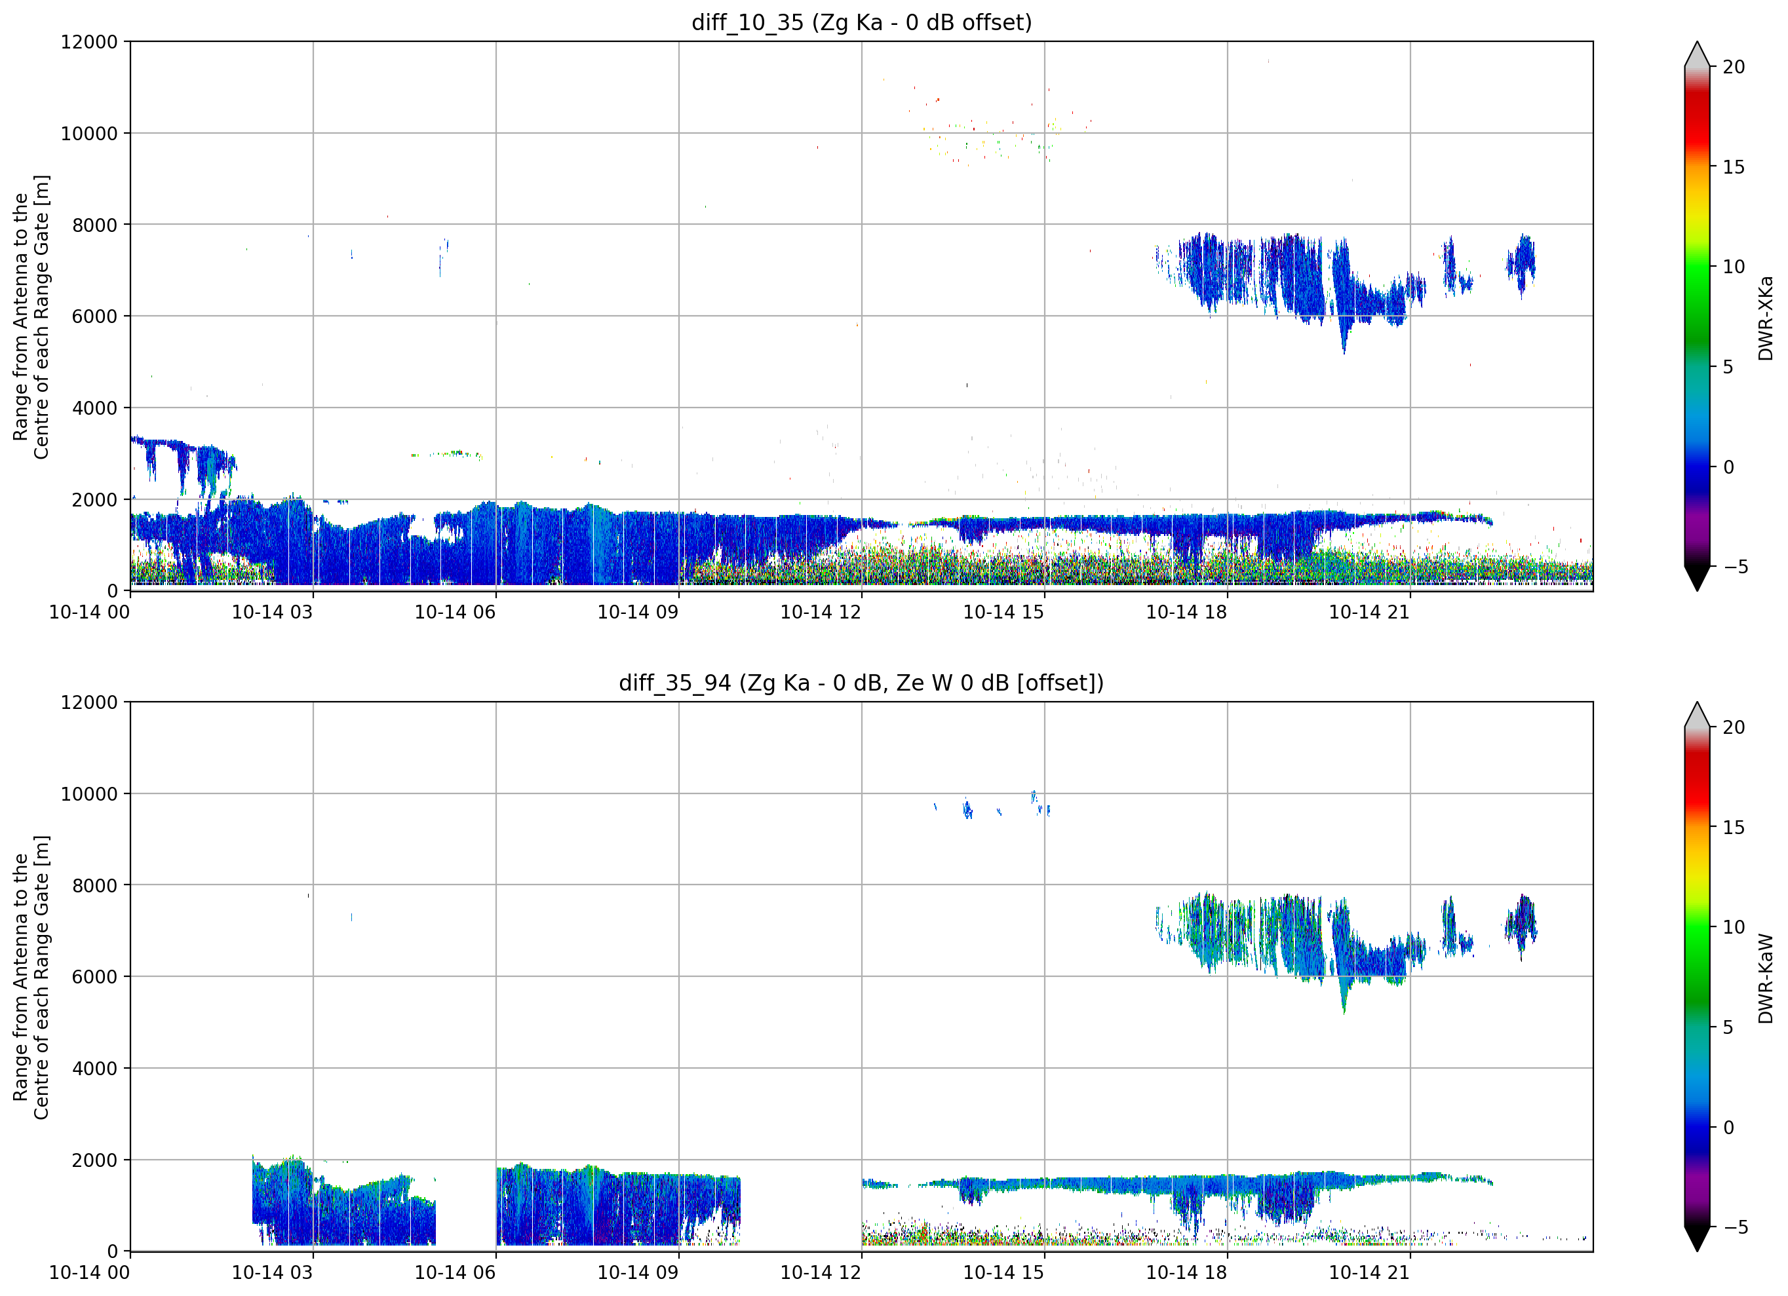Select the "DWR-XKa" colorbar label
The width and height of the screenshot is (1788, 1296).
tap(1765, 318)
